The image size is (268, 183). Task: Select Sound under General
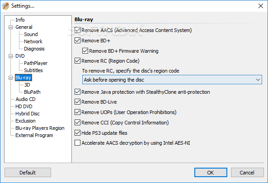coord(31,34)
